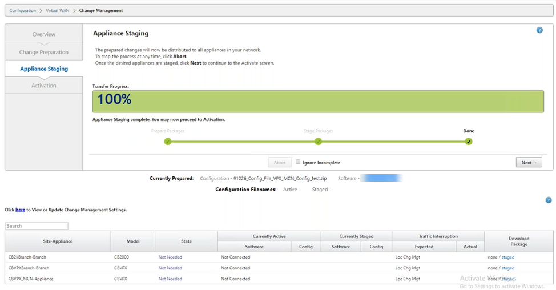Screen dimensions: 556x290
Task: Click staged link for CB2kBranch-Branch
Action: tap(507, 257)
